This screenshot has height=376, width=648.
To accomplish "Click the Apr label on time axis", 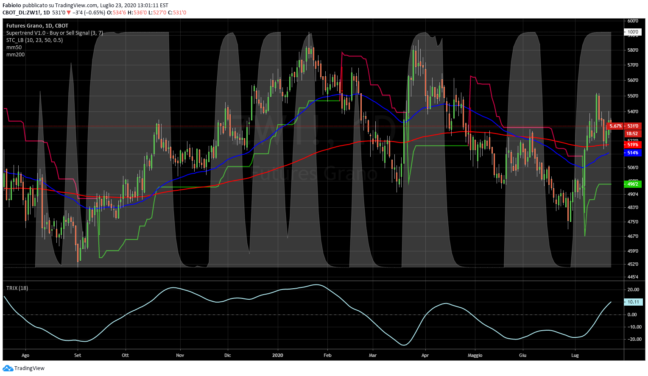I will pyautogui.click(x=425, y=355).
